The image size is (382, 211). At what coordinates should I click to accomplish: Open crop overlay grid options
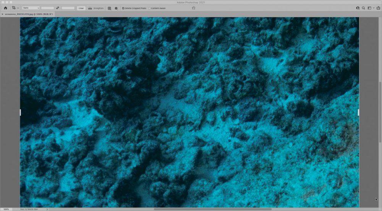click(x=109, y=8)
